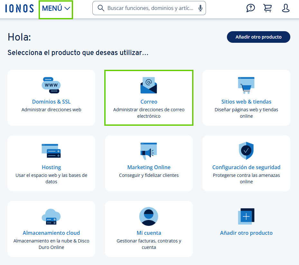Click 'Conseguir y fidelizar clientes' text
The image size is (299, 265).
(149, 175)
